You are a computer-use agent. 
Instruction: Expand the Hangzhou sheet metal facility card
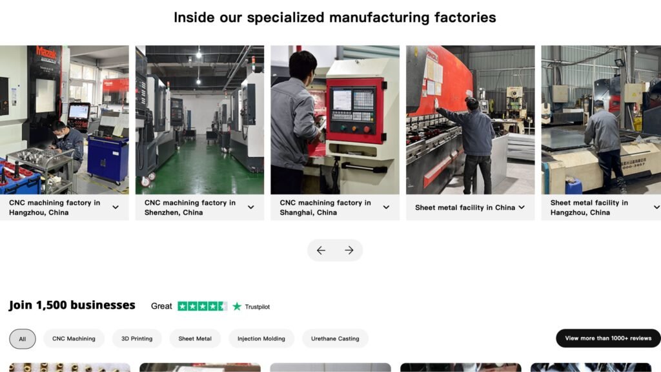coord(656,207)
